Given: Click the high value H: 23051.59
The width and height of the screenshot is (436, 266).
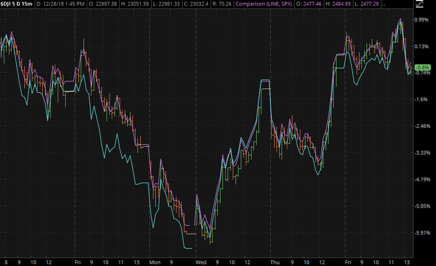Looking at the screenshot, I should point(135,4).
